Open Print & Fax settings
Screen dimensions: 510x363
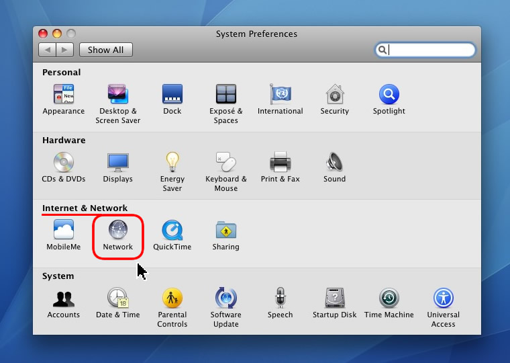point(280,163)
